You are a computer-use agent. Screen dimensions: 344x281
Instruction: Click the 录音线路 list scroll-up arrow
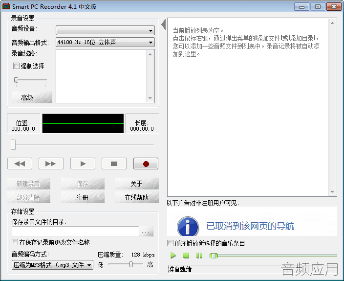click(x=150, y=54)
